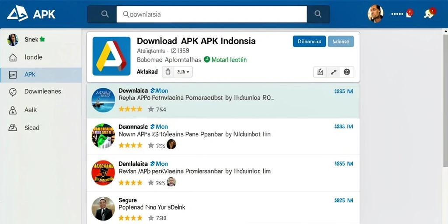Click the house icon beside Iondle

point(13,58)
